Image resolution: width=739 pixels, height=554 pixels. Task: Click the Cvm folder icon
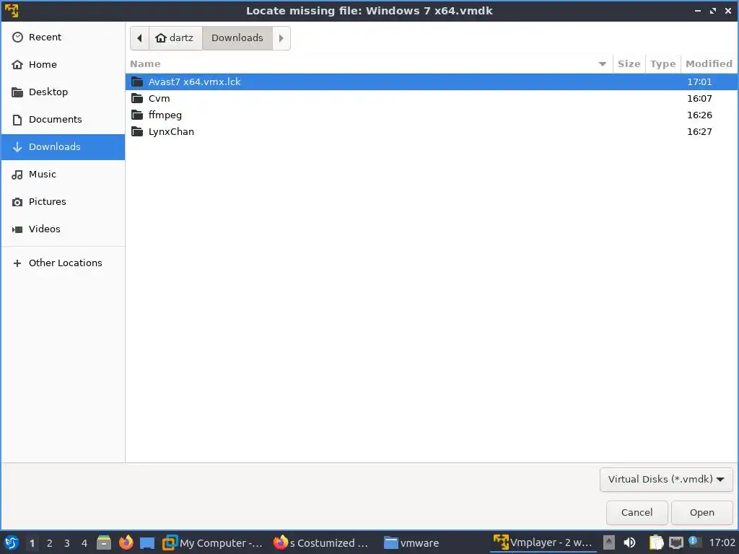coord(137,98)
